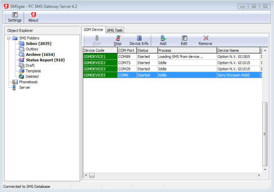Select Phonebook in Object Explorer

point(28,82)
